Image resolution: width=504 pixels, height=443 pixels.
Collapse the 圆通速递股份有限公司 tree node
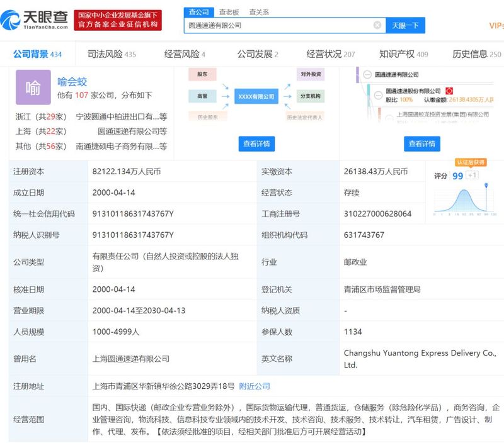click(x=379, y=95)
